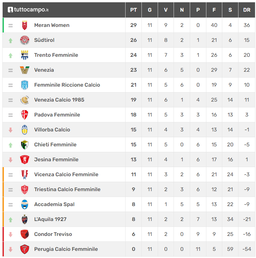The image size is (256, 258).
Task: Open the Trento Femminile team link
Action: click(x=56, y=55)
